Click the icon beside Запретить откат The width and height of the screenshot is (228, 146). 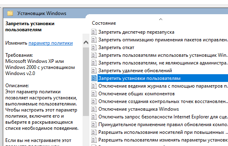[x=94, y=47]
